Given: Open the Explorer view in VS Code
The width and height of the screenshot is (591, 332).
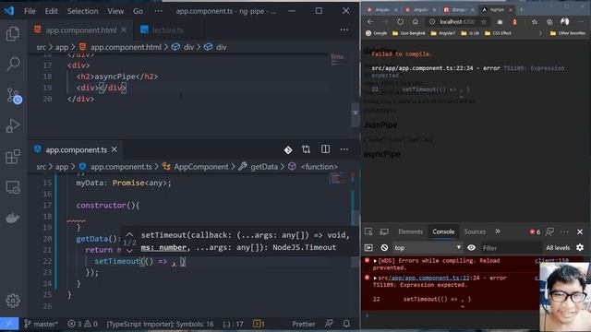Looking at the screenshot, I should click(13, 34).
